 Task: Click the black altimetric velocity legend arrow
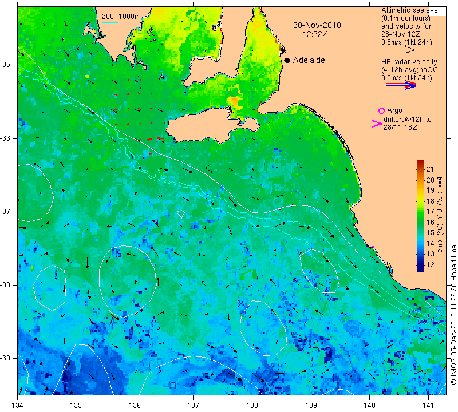[401, 50]
